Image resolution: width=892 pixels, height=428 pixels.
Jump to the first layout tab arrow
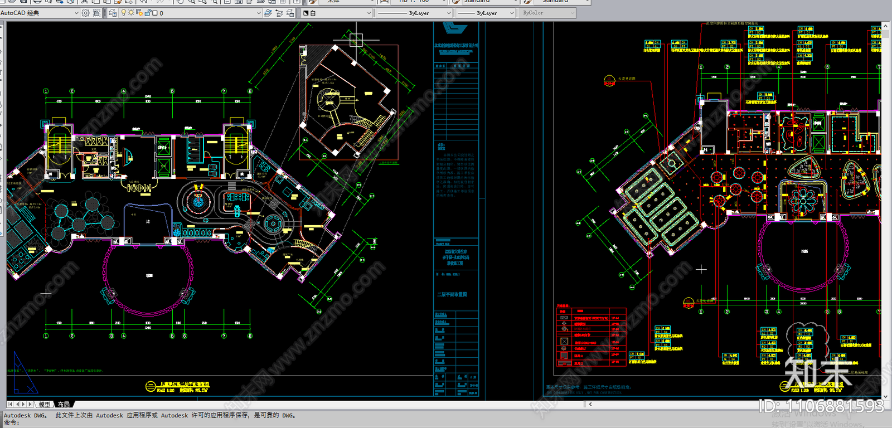11,404
